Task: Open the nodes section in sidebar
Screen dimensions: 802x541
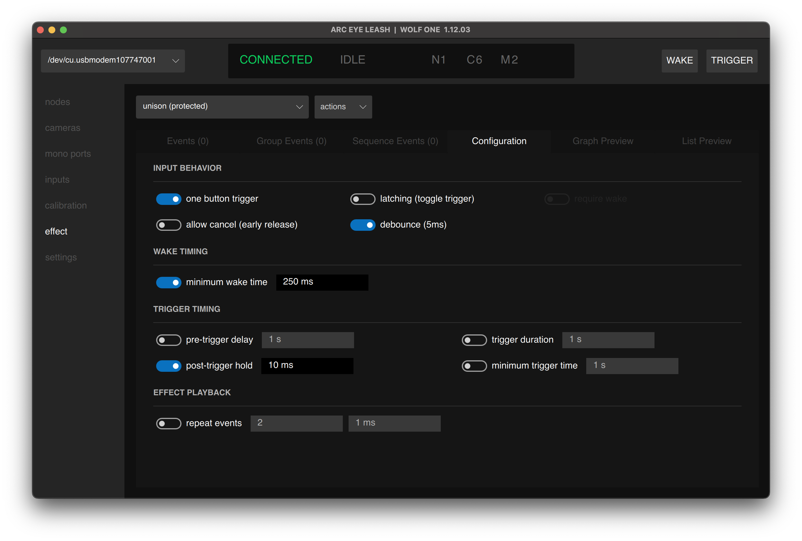Action: coord(57,102)
